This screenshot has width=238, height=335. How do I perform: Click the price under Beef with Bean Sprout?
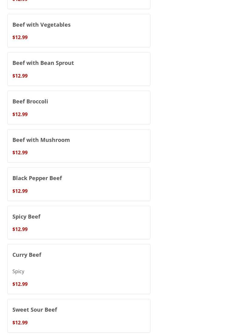click(20, 76)
